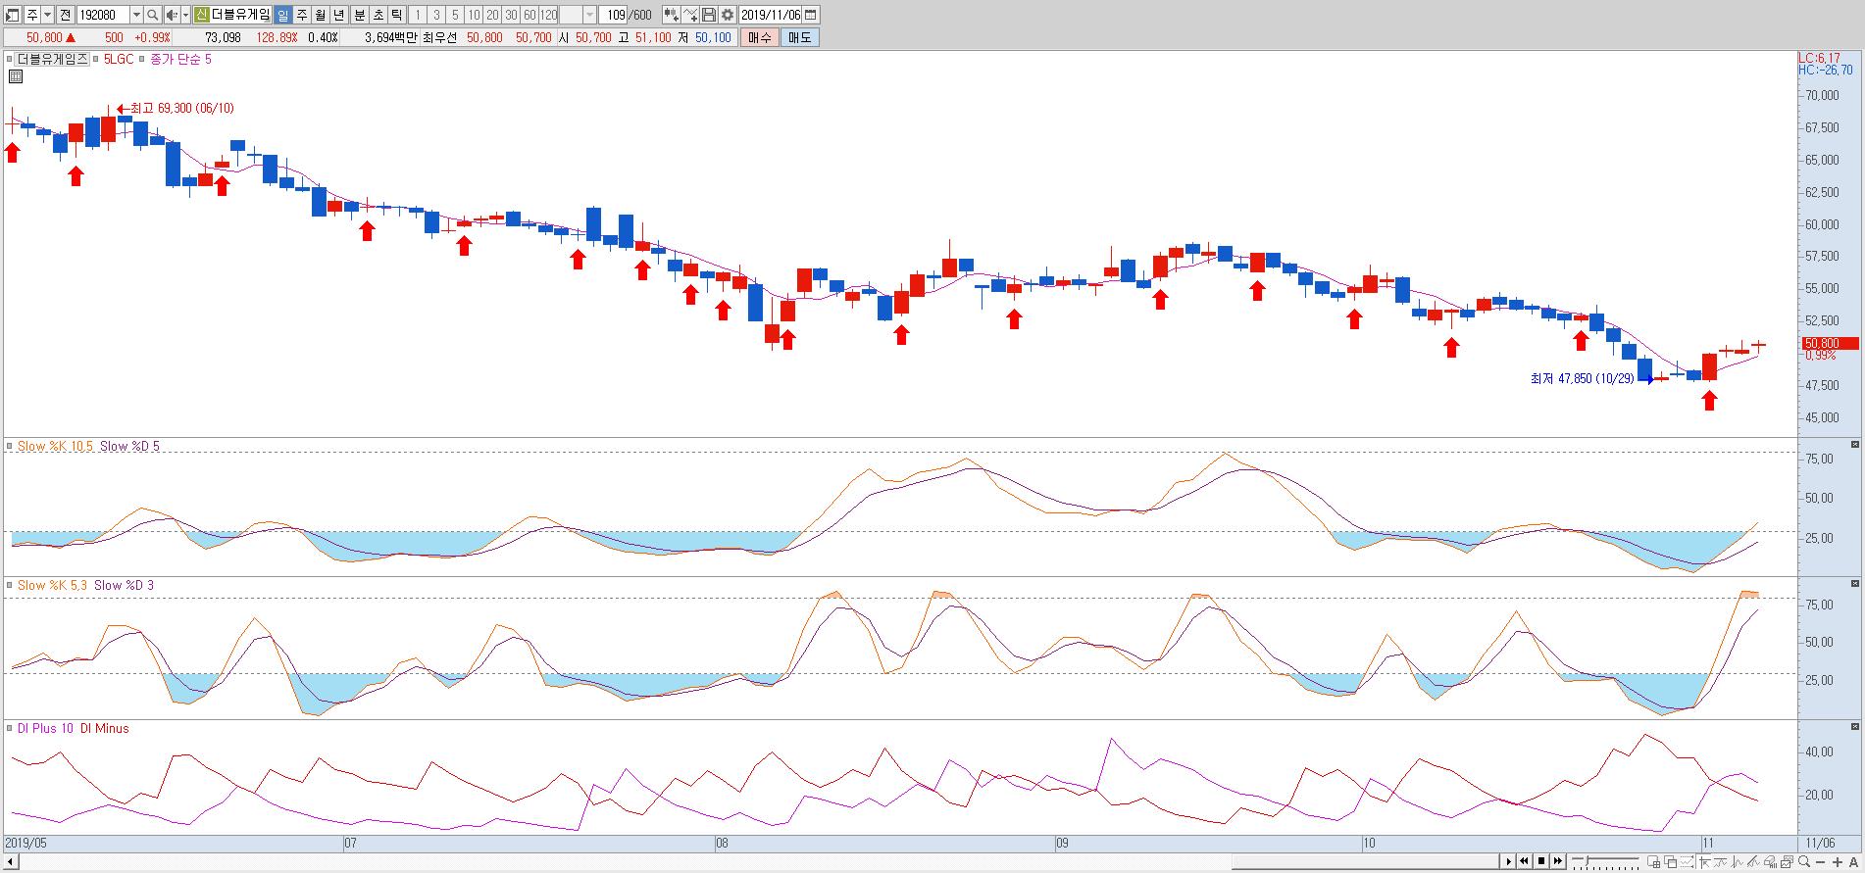Click the green 신 badge icon
Screen dimensions: 1865x873
pyautogui.click(x=201, y=15)
